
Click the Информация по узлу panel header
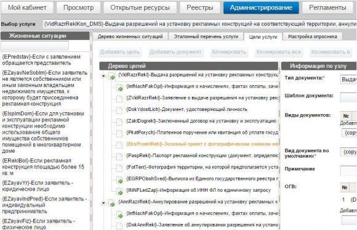pyautogui.click(x=319, y=66)
